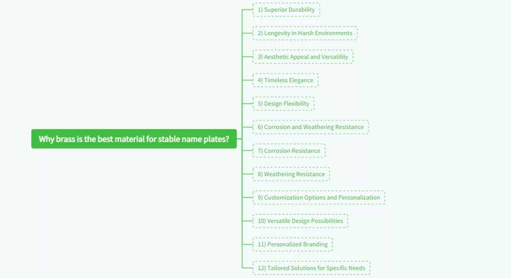Select the 7) Corrosion Resistance node
This screenshot has width=511, height=278.
(x=289, y=150)
